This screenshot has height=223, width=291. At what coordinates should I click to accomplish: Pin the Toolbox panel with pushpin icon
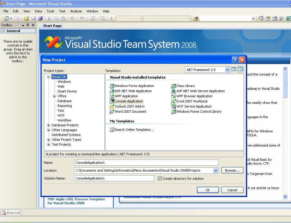28,25
